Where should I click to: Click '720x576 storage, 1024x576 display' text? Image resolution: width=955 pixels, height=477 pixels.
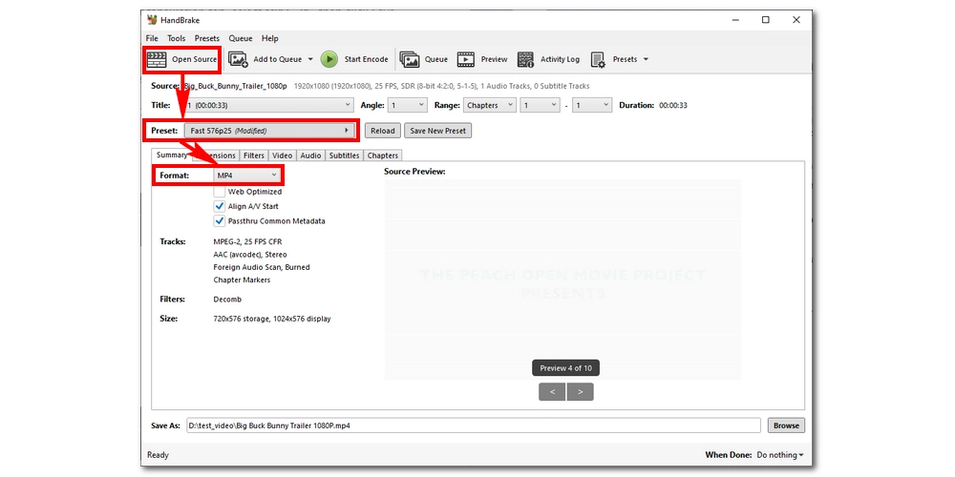272,319
